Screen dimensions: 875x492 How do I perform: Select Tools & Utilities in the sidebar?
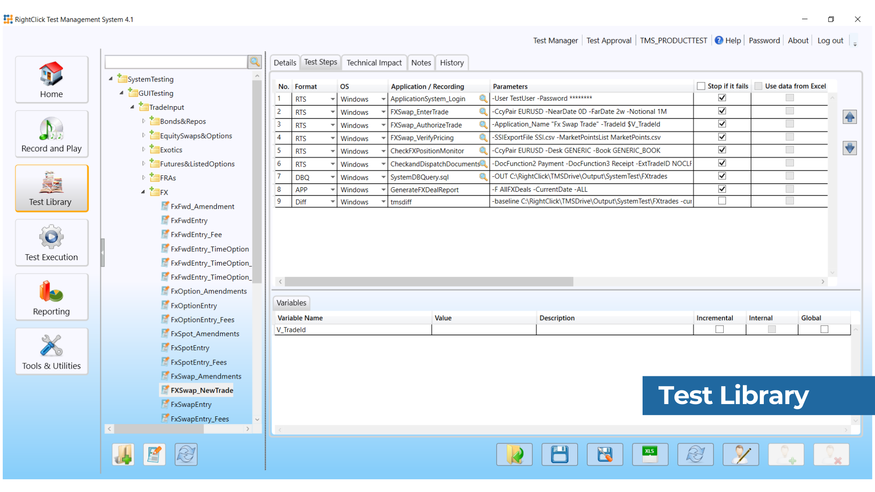(51, 351)
